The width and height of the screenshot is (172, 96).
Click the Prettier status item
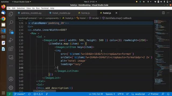(x=153, y=94)
